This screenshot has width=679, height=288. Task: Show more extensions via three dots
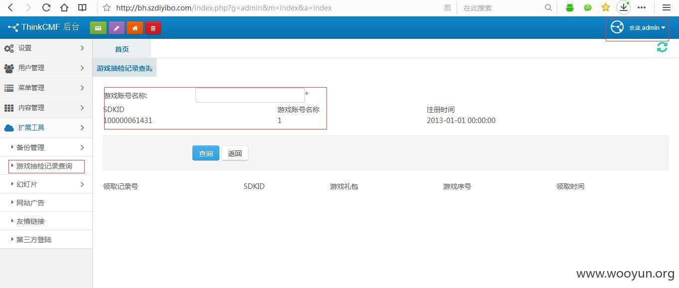point(642,7)
